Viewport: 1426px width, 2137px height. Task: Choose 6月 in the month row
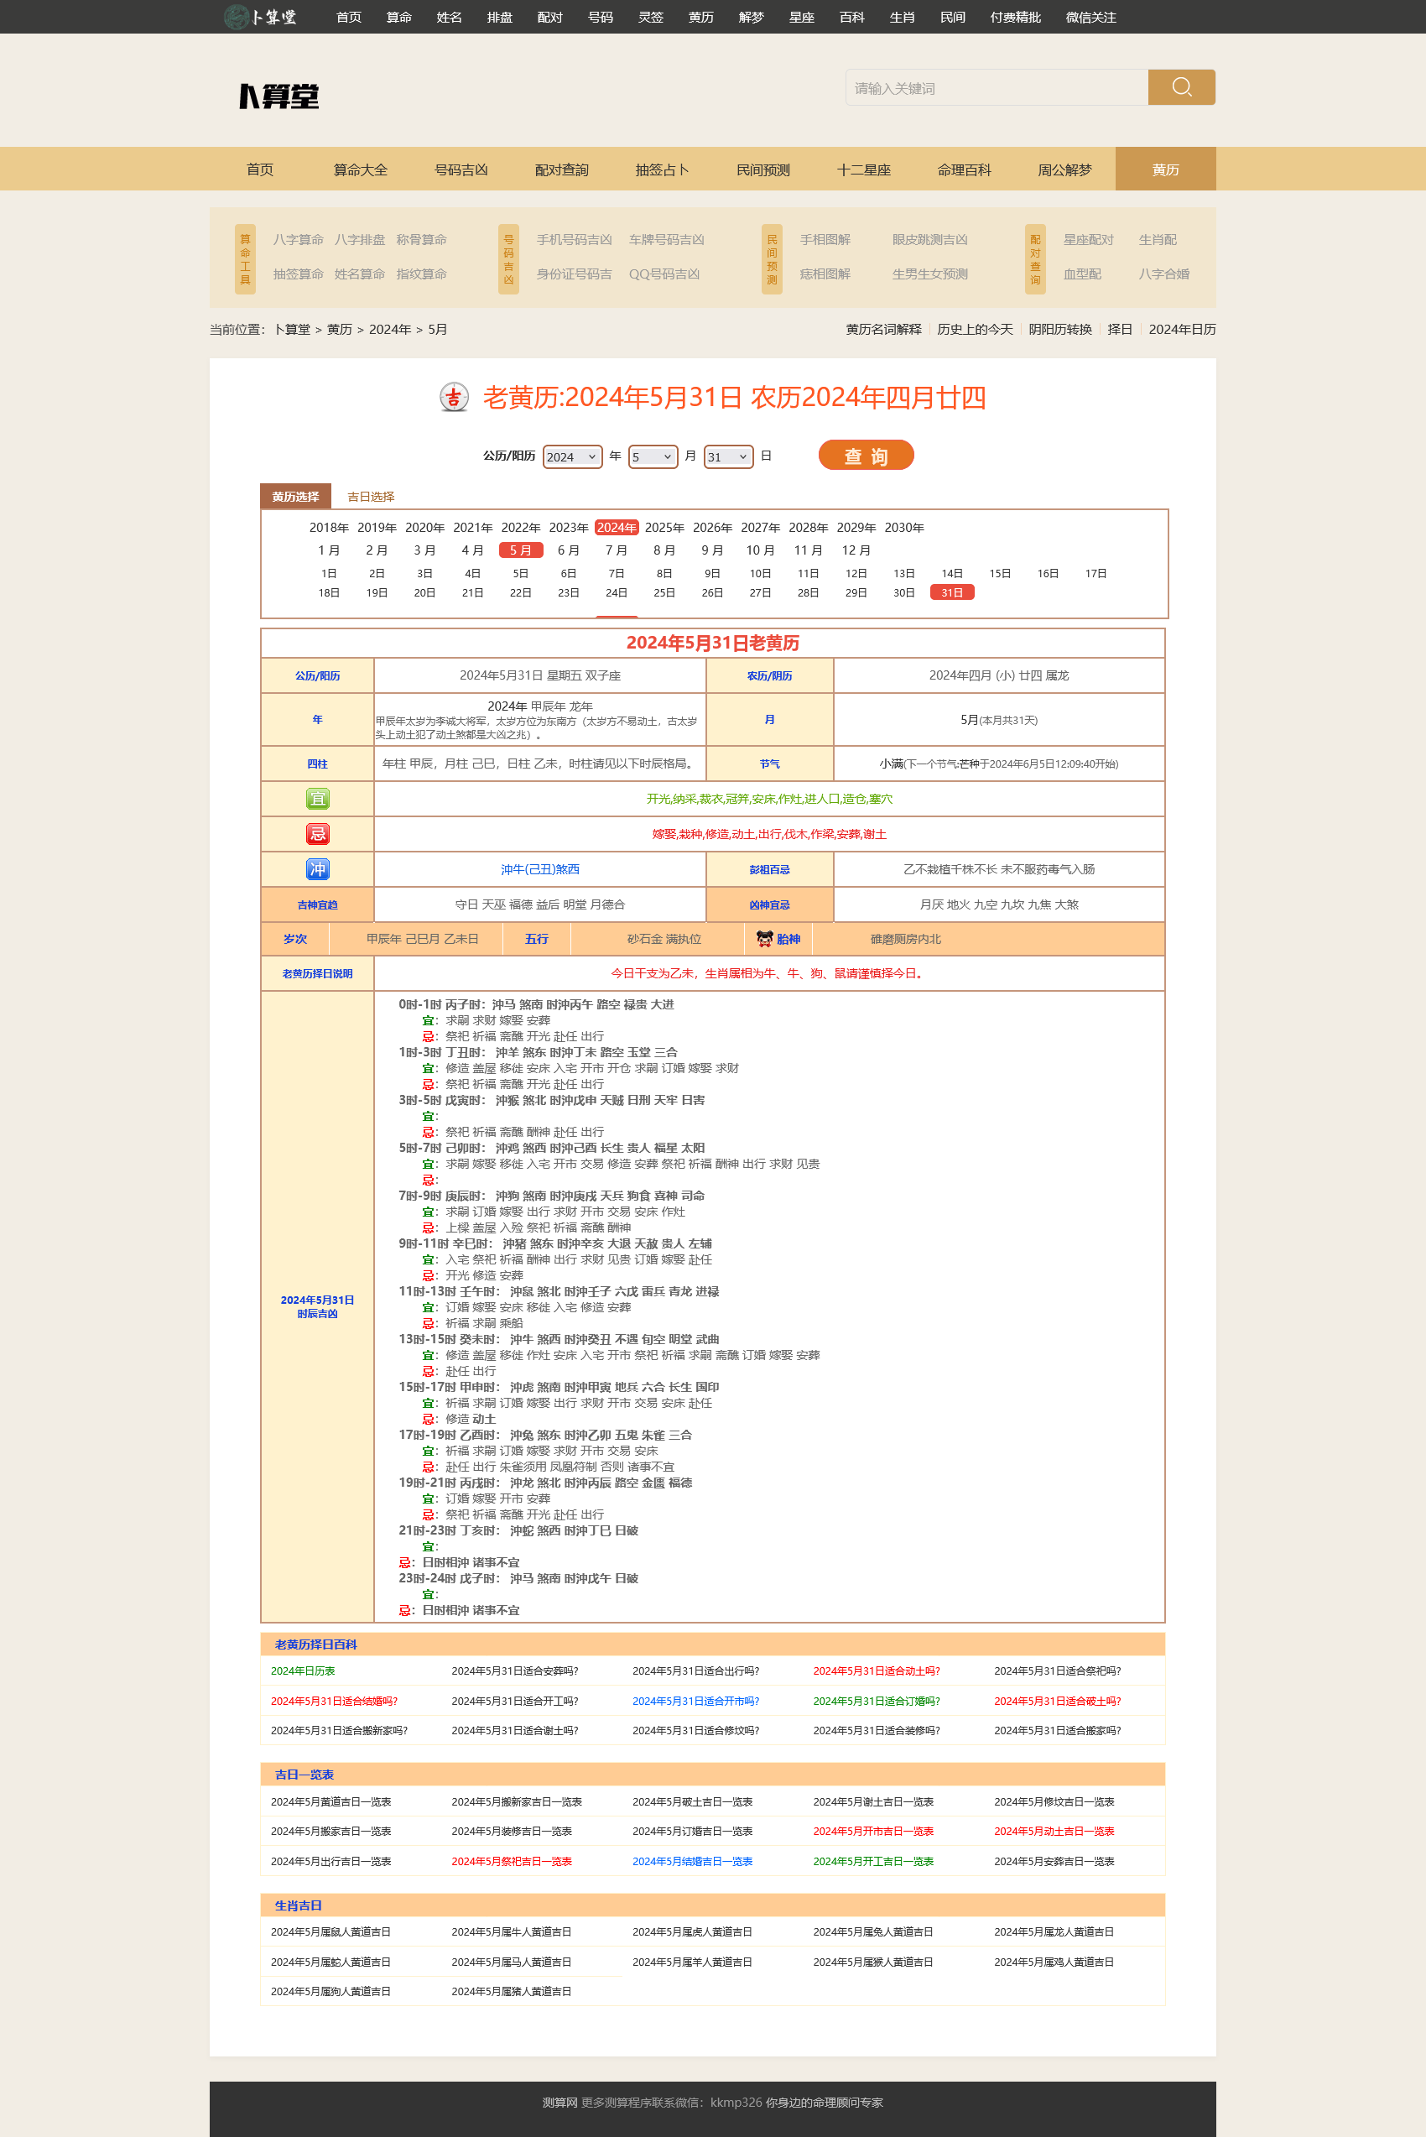click(x=569, y=550)
